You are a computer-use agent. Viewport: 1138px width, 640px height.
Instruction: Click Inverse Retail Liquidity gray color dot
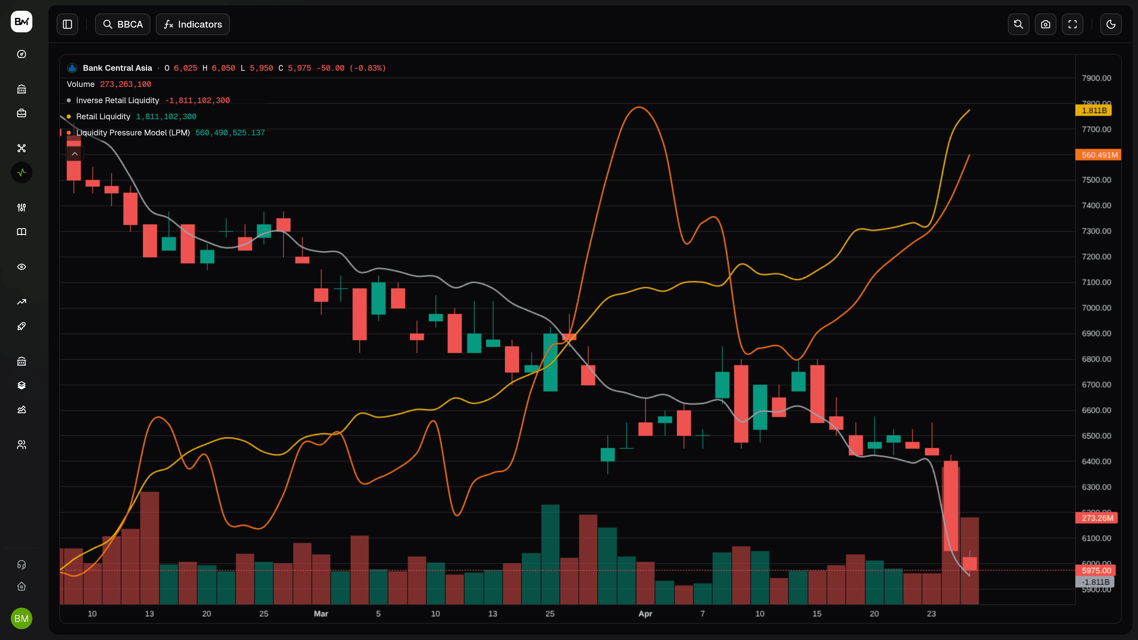tap(69, 101)
